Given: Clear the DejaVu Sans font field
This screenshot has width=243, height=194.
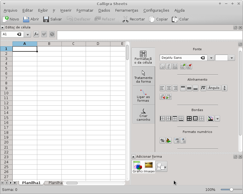Looking at the screenshot, I should 203,58.
